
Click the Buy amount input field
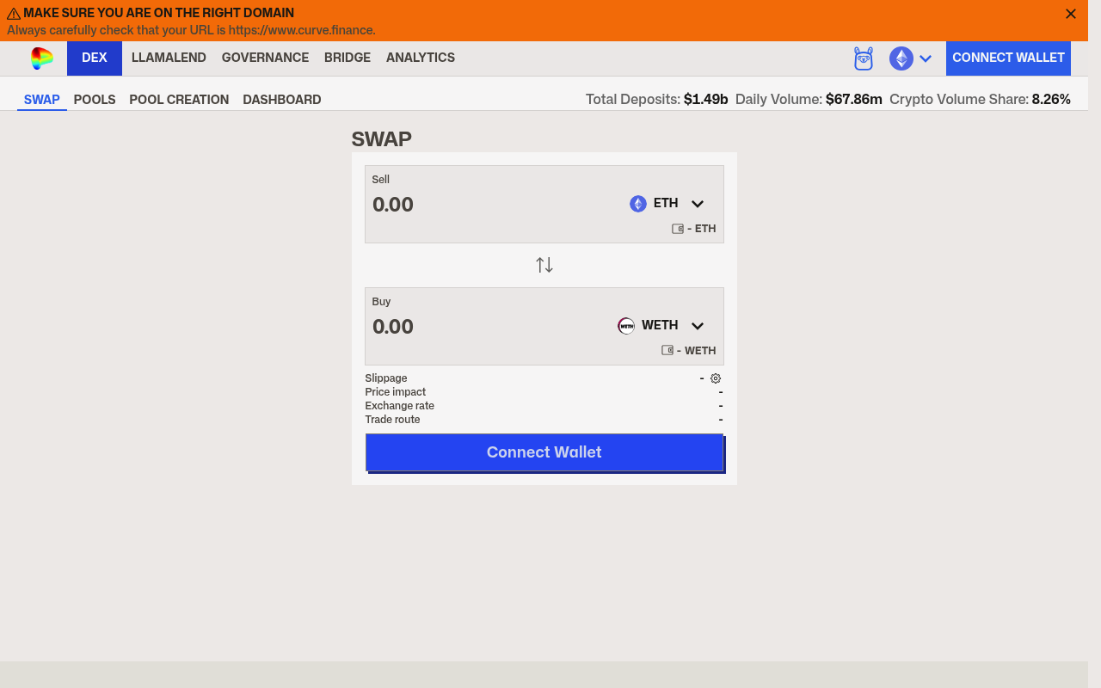tap(490, 327)
